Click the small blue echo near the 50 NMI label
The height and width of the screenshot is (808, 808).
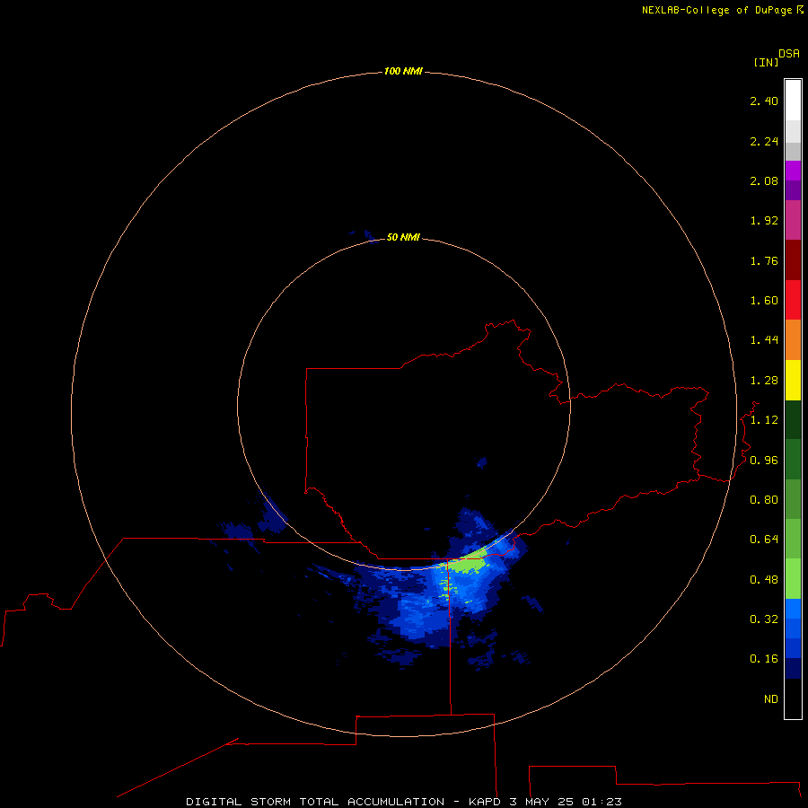click(371, 236)
